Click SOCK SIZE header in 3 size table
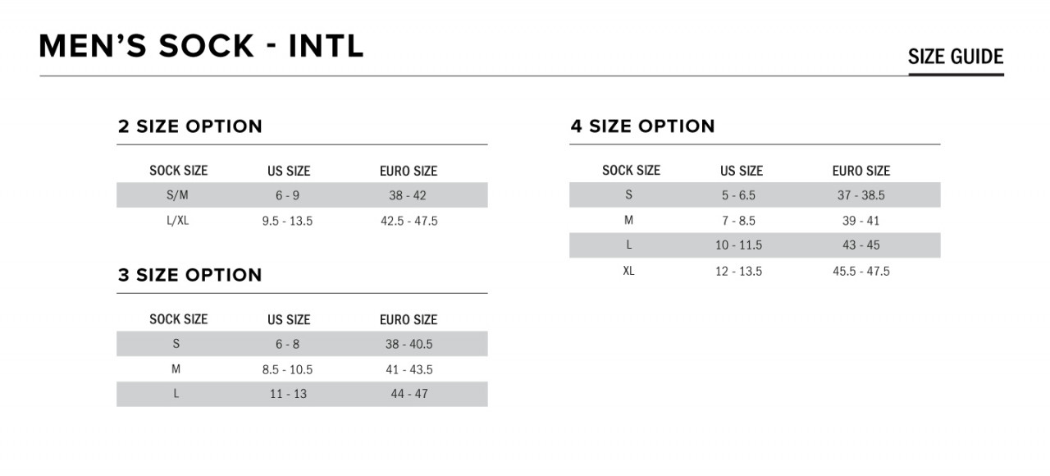 179,319
